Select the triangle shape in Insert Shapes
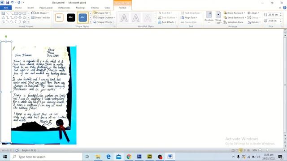287x161 pixels. [x=4, y=17]
